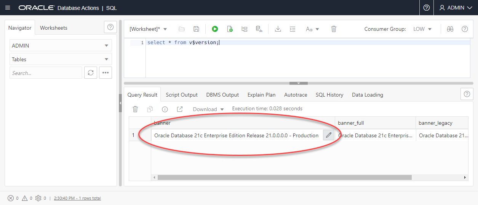Click into SQL editor line 1
Image resolution: width=478 pixels, height=205 pixels.
click(308, 43)
